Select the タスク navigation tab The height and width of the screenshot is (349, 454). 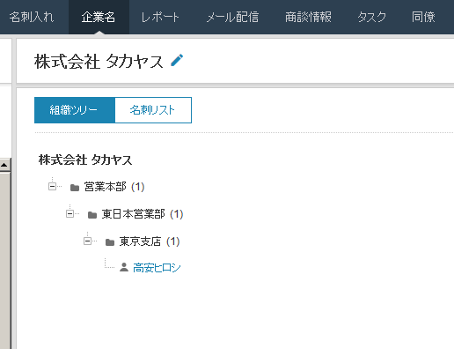371,17
